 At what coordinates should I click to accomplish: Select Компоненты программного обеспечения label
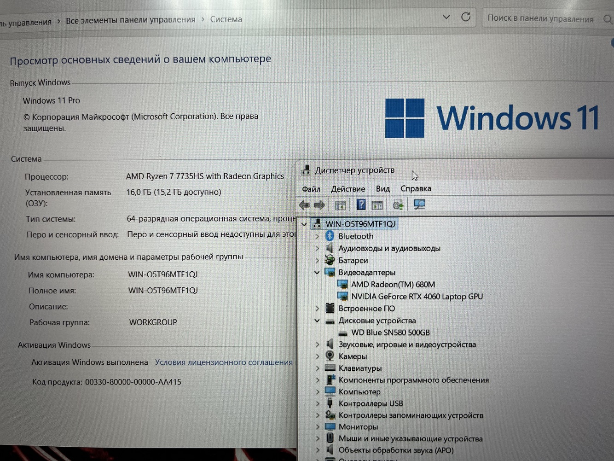pos(414,380)
